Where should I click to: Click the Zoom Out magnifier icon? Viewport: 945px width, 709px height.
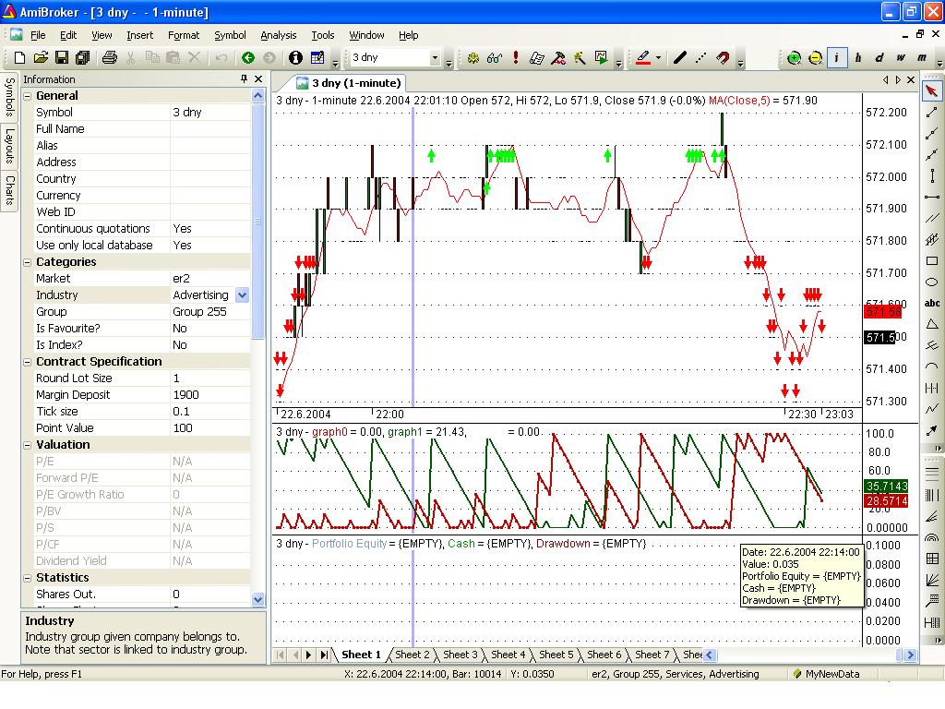coord(815,58)
